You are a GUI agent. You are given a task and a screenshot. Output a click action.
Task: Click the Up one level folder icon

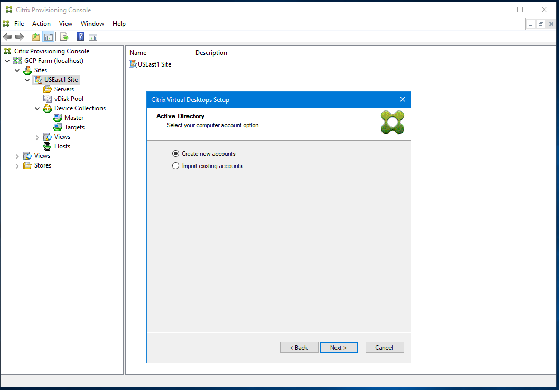(36, 36)
